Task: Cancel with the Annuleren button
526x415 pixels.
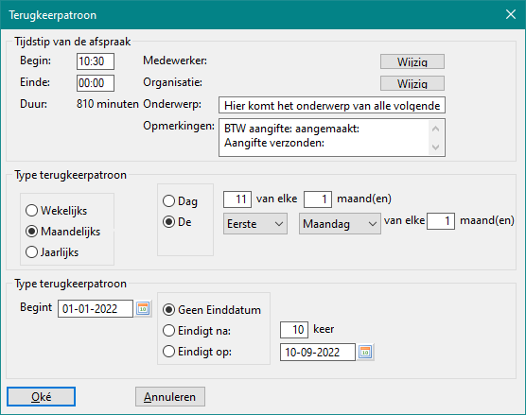Action: 170,396
